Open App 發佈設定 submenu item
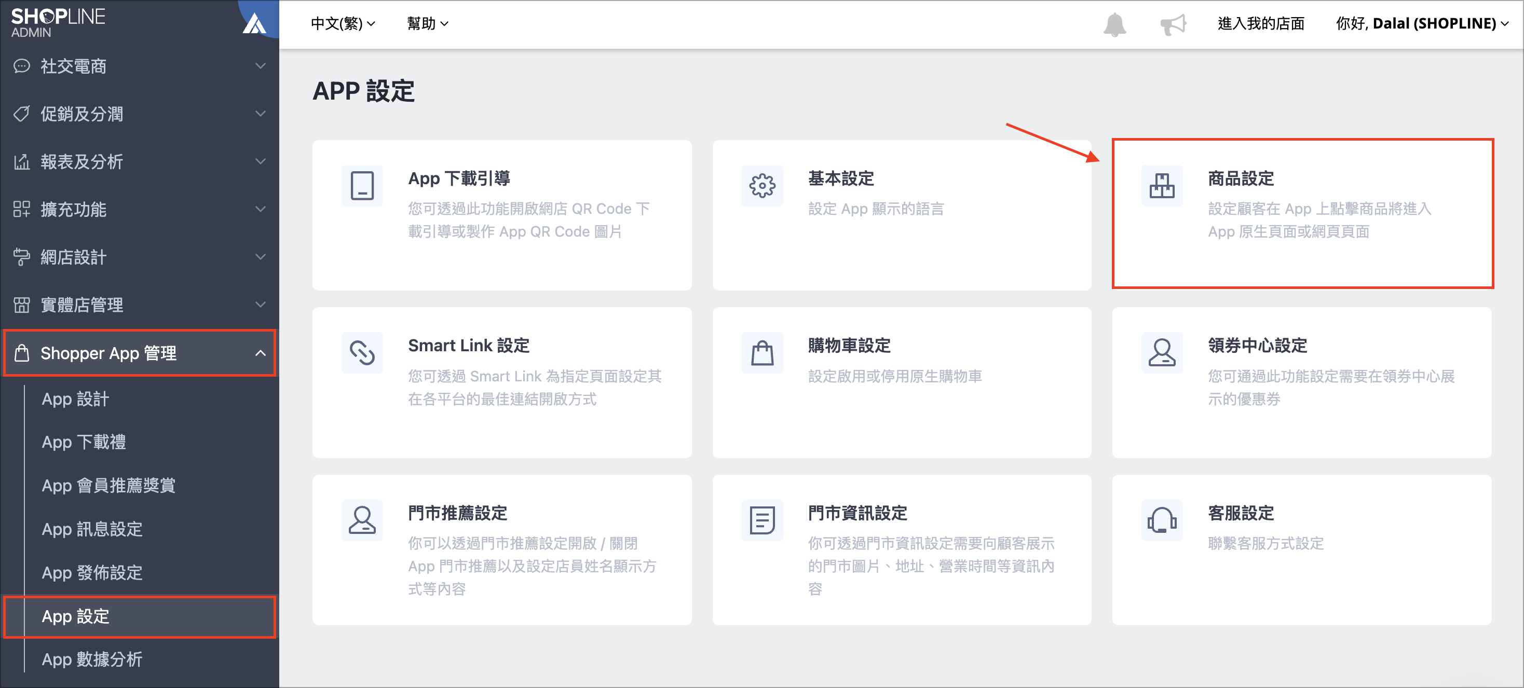Viewport: 1524px width, 688px height. [92, 573]
